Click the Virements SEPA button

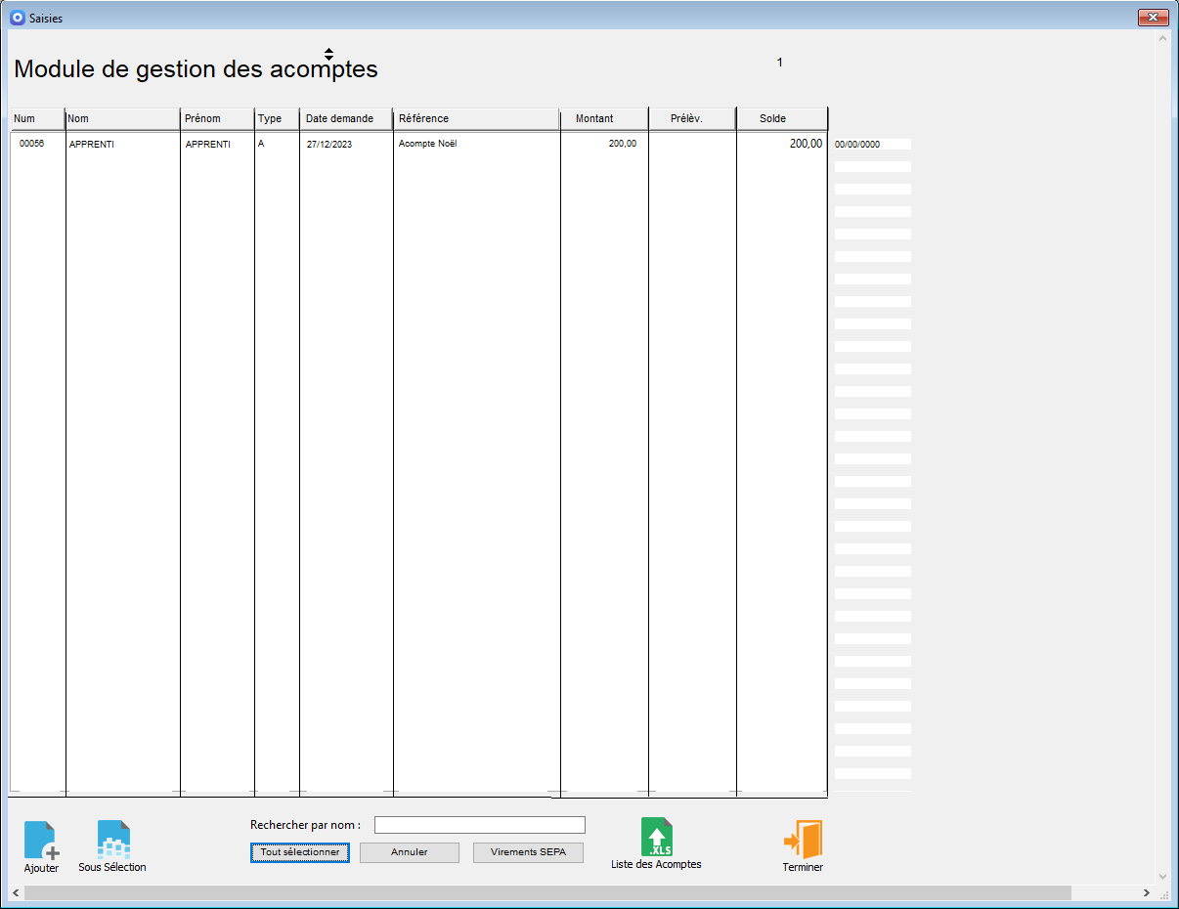coord(528,852)
